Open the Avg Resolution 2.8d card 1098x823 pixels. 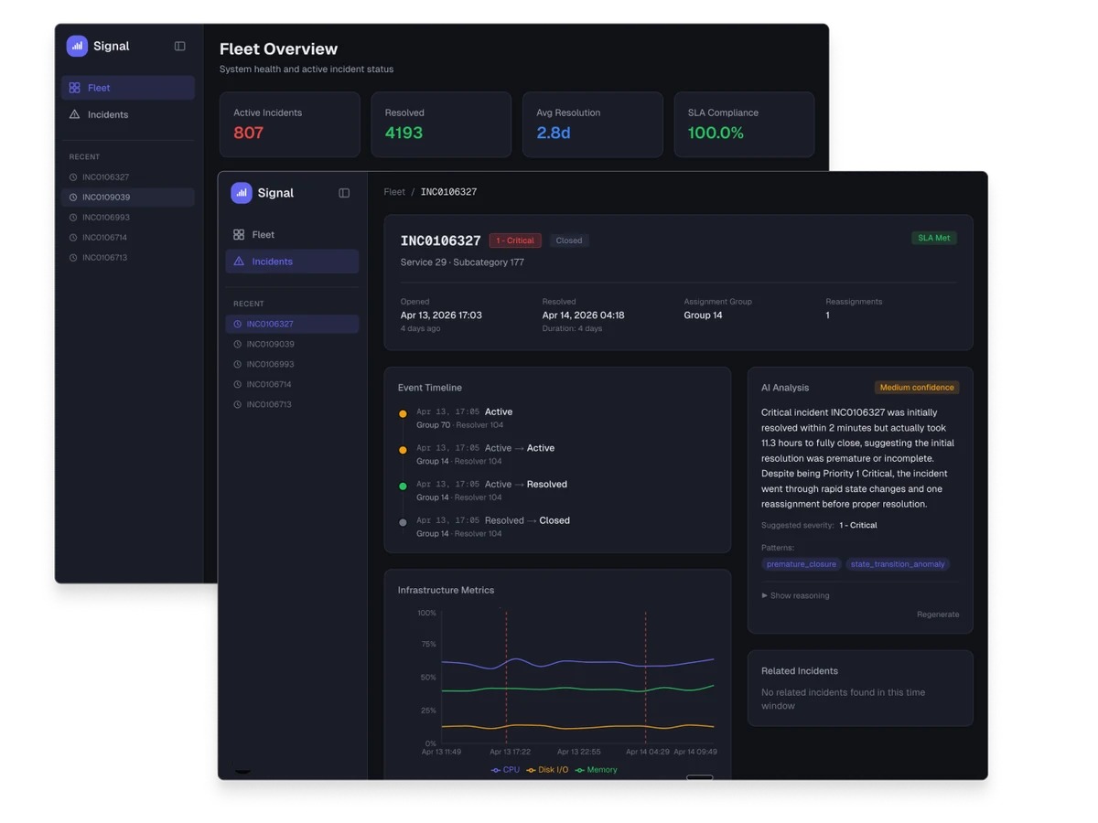pyautogui.click(x=593, y=124)
